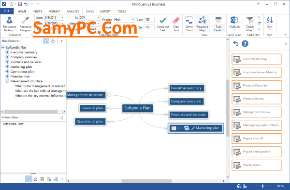Click the table icon on Marketing plan node
290x190 pixels.
(x=174, y=128)
